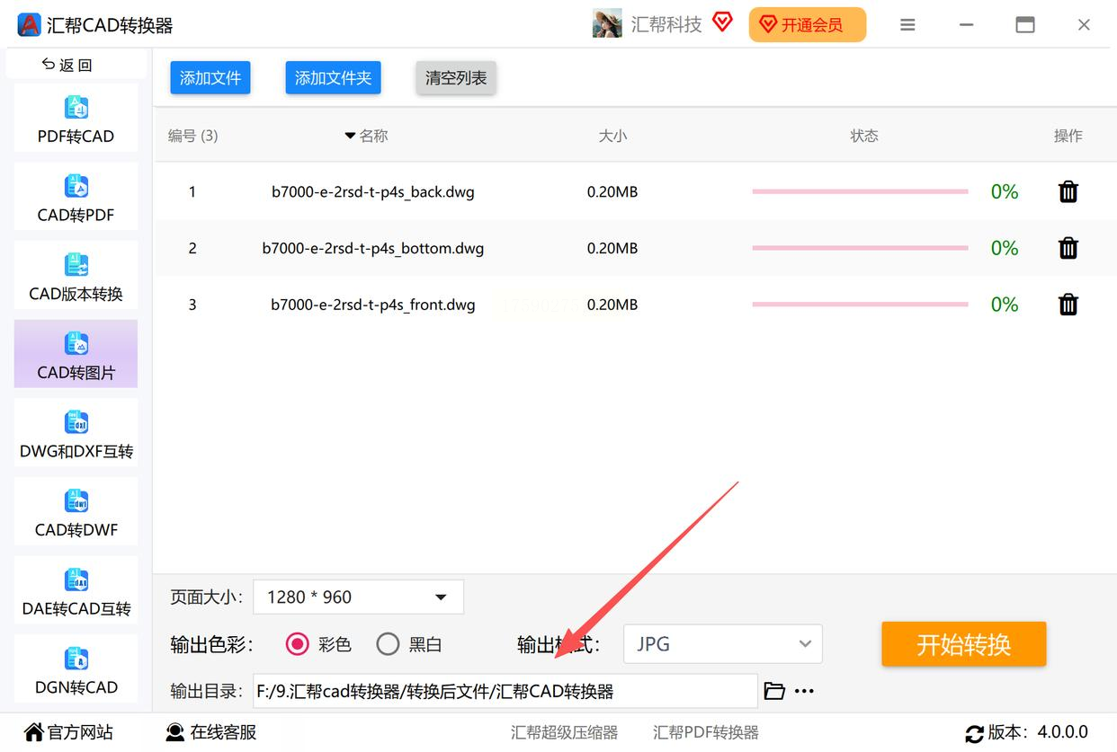Delete the b7000-e-2rsd-t-p4s_bottom.dwg row
This screenshot has width=1117, height=752.
1068,248
